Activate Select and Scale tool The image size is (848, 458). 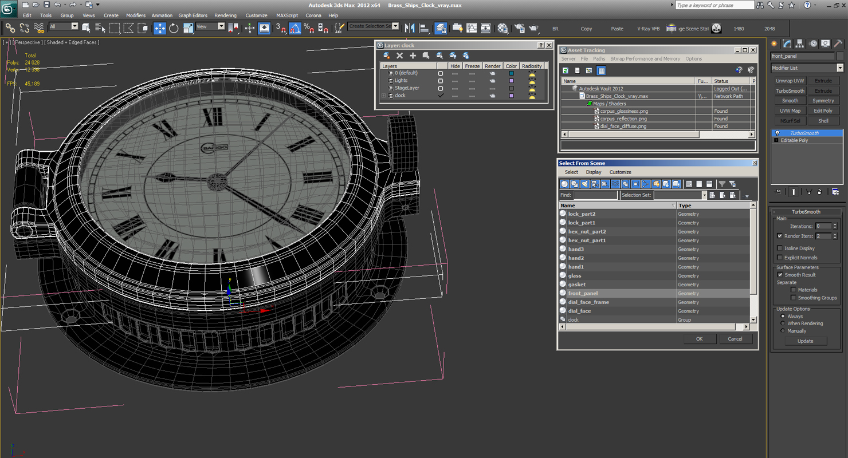(x=188, y=28)
